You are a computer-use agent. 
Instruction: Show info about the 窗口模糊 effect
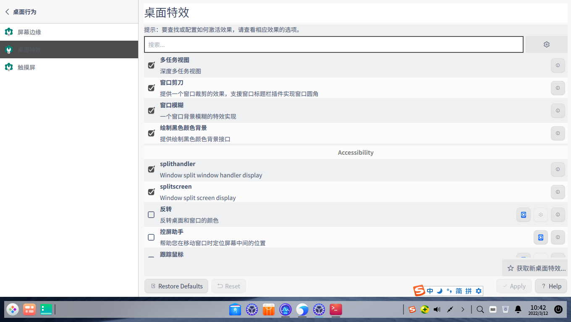point(558,111)
